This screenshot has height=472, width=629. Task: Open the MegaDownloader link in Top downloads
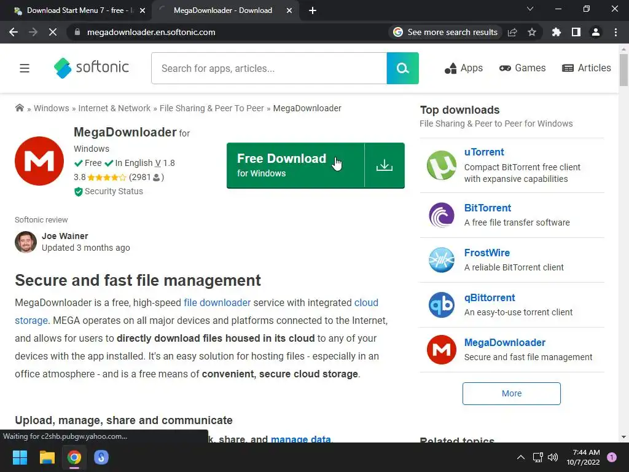pyautogui.click(x=505, y=343)
